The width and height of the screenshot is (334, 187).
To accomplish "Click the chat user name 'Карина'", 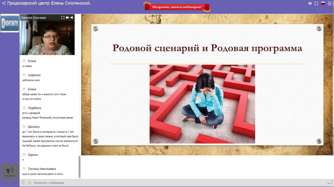I will [x=33, y=155].
